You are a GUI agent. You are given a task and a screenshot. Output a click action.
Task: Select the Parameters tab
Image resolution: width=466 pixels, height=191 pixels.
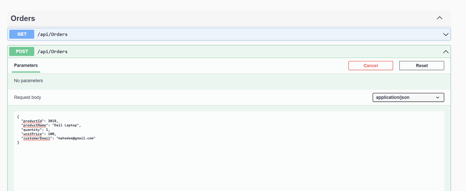click(26, 65)
